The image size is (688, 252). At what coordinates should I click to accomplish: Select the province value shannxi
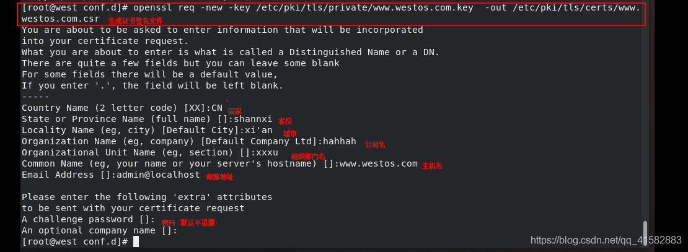tap(252, 119)
